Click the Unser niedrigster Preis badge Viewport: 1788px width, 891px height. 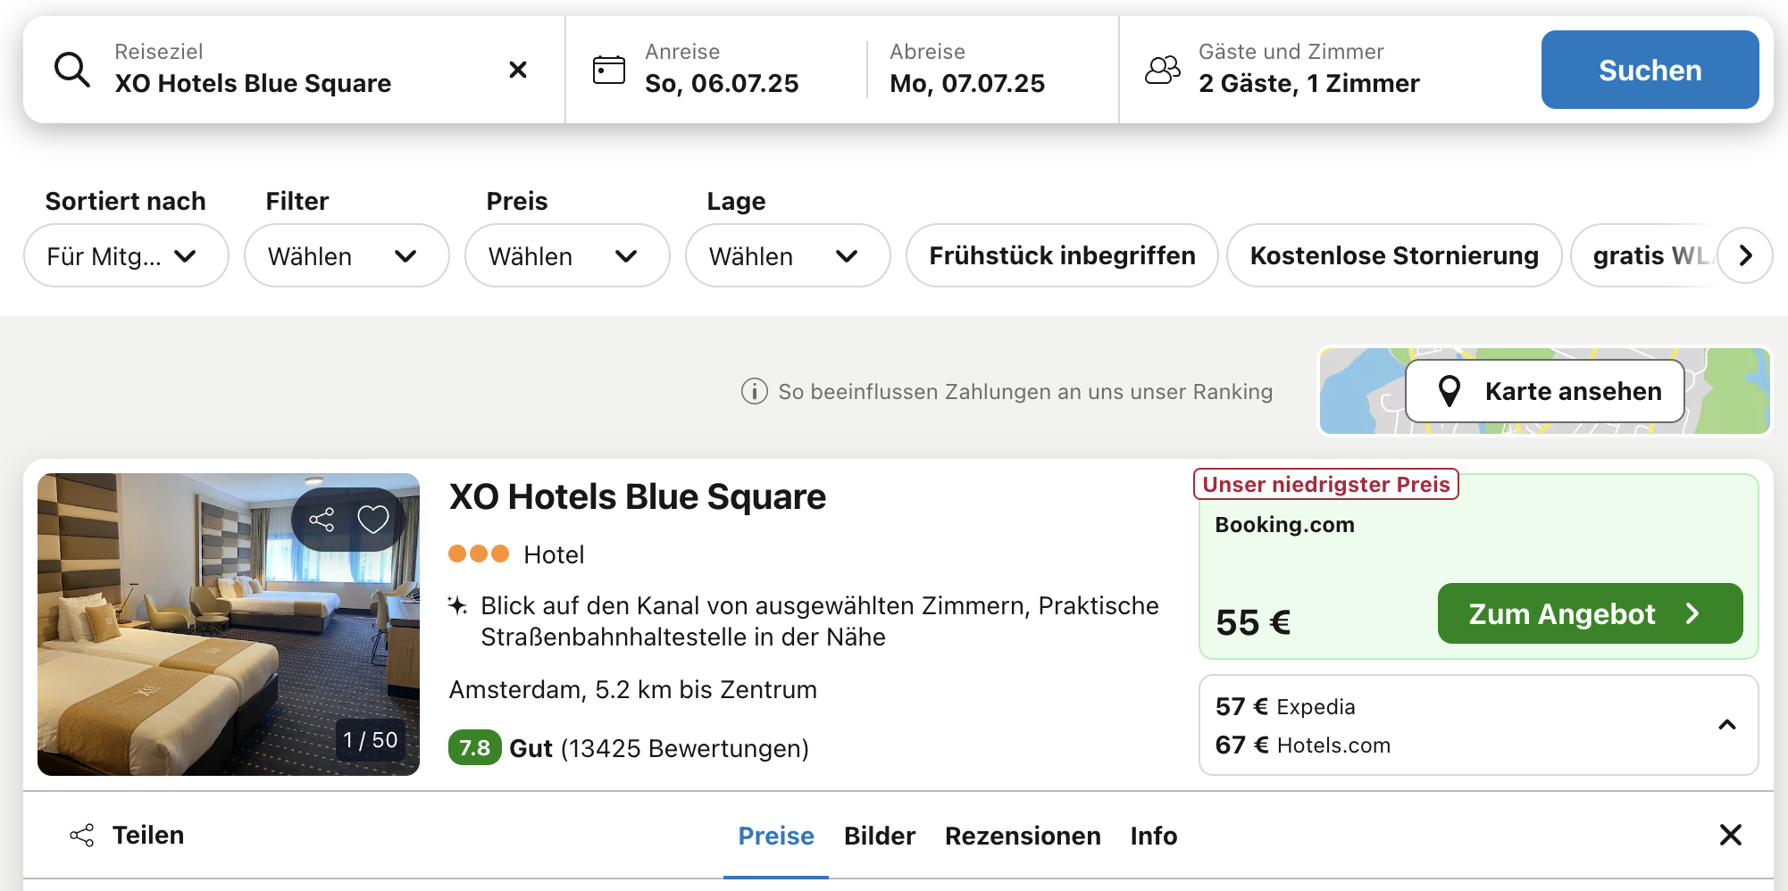[x=1326, y=484]
